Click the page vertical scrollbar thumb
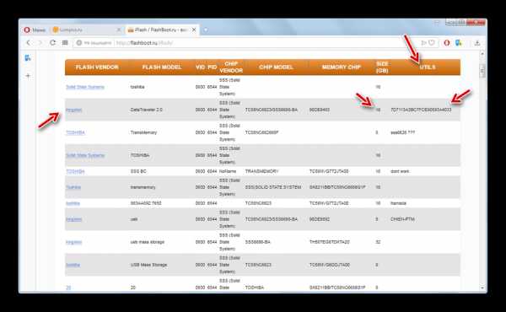 (x=482, y=71)
